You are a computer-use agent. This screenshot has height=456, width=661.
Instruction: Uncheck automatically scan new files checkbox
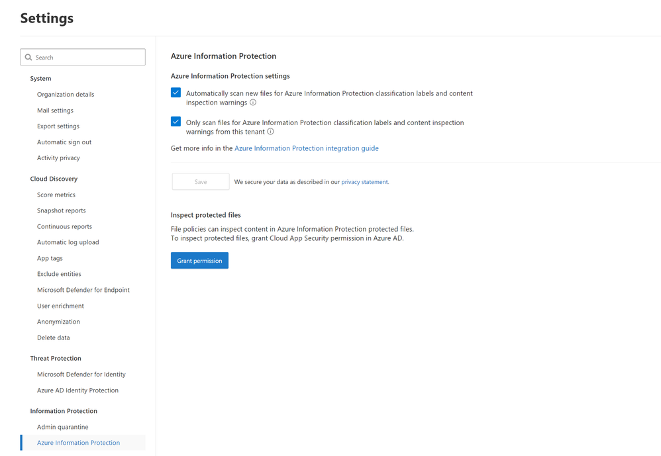[x=176, y=93]
